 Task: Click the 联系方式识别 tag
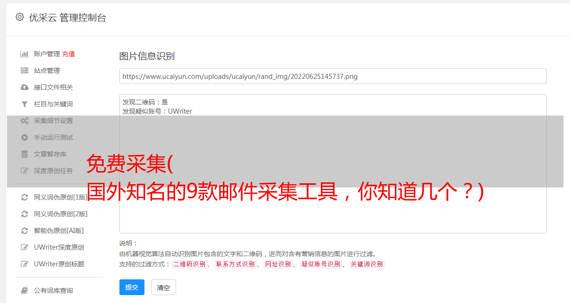click(235, 264)
